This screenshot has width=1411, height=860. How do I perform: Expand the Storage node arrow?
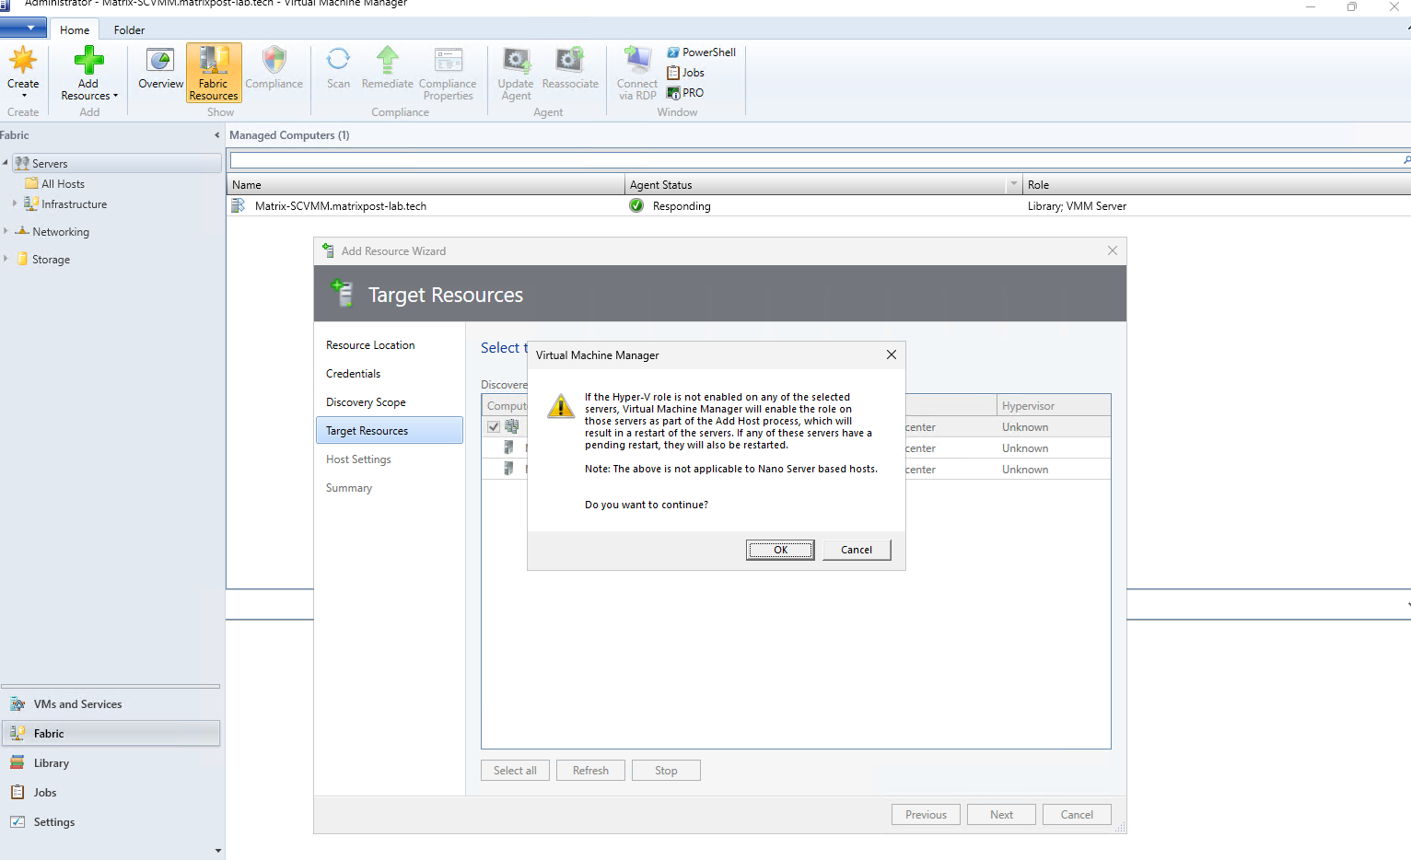(6, 259)
